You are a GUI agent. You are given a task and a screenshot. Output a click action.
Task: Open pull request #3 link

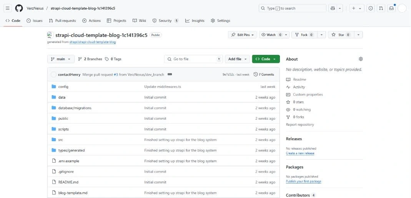[116, 74]
